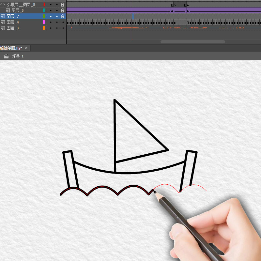261x261 pixels.
Task: Click the layer page icon beside 图层_4
Action: point(3,22)
